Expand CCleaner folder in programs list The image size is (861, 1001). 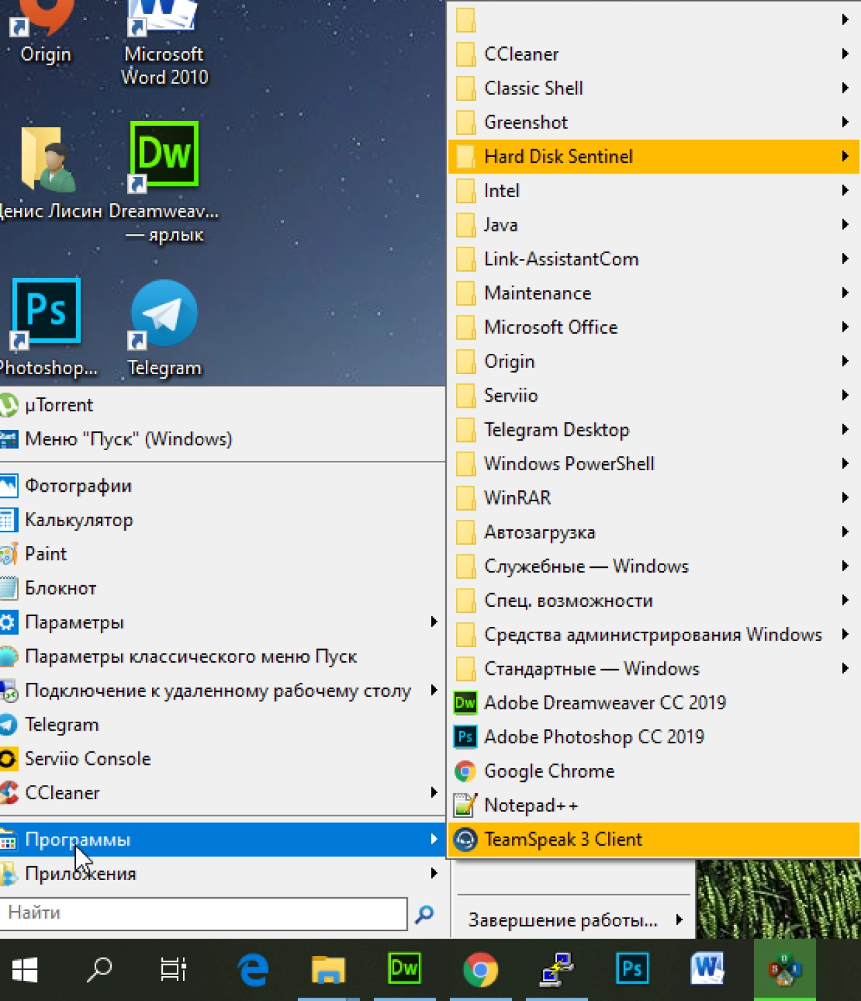(654, 54)
